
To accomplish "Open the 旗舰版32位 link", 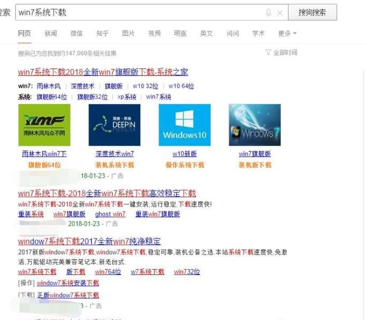I will [93, 97].
